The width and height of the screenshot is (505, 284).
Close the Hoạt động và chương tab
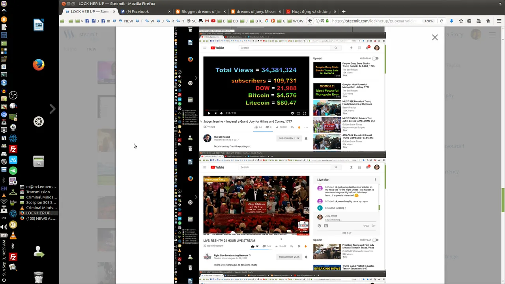[x=335, y=11]
